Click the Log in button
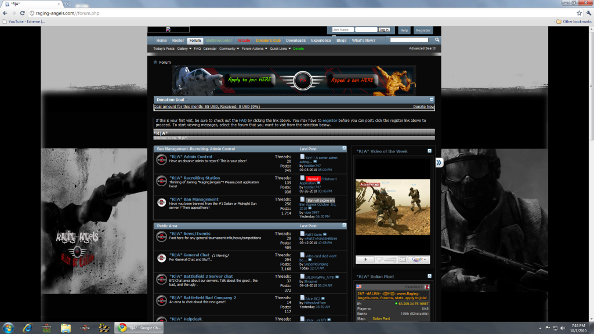 tap(384, 30)
